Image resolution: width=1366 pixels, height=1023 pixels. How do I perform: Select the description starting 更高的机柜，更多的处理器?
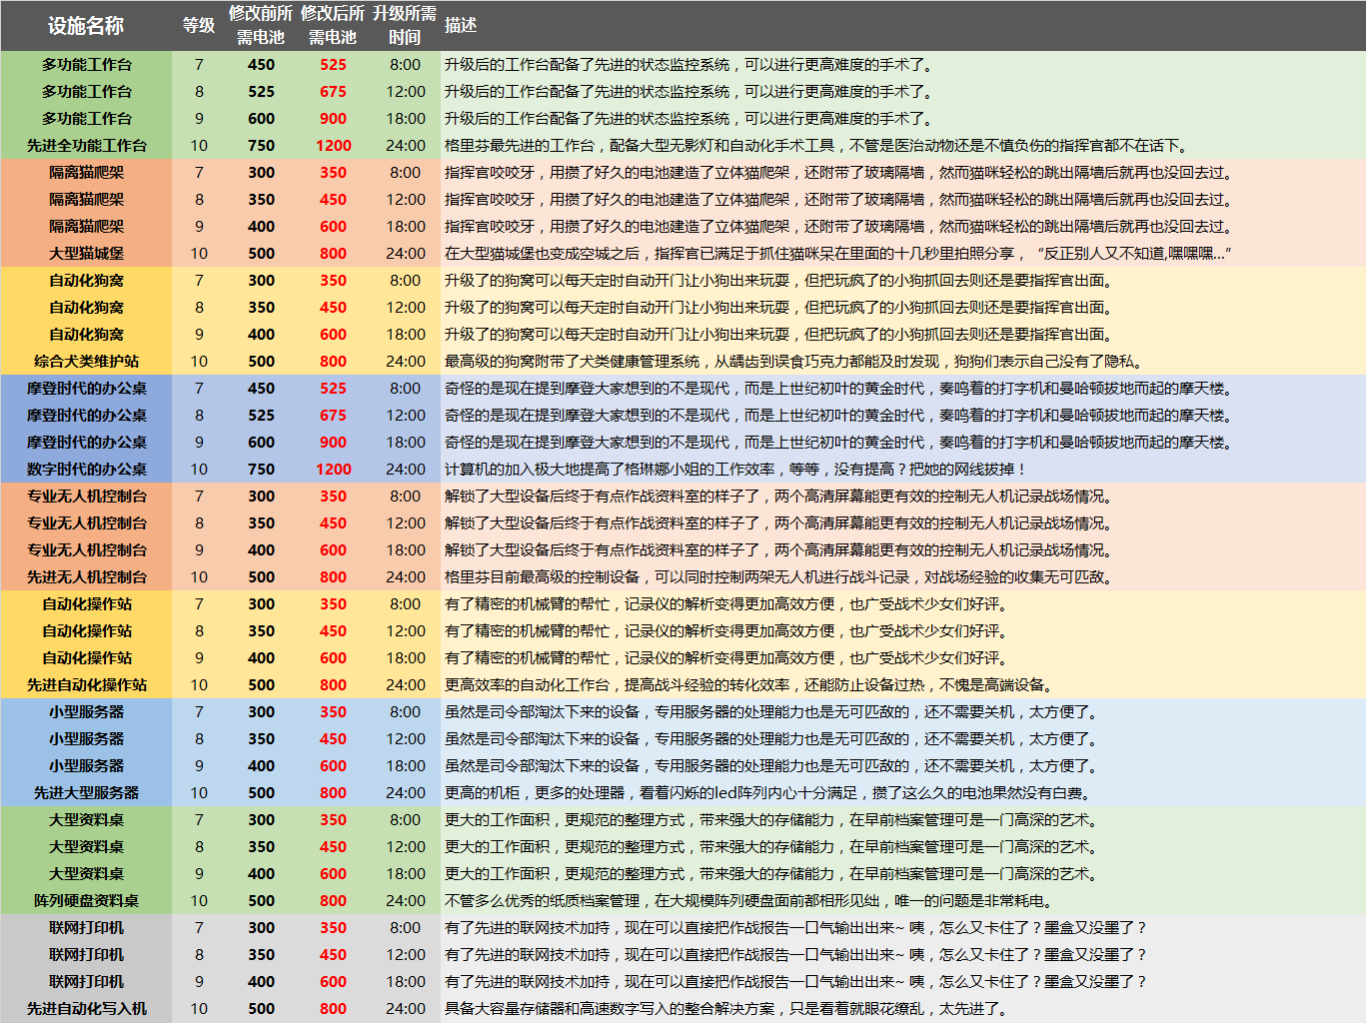(x=769, y=793)
